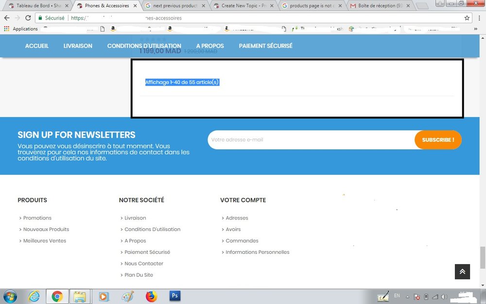Switch to the Tableau de Bord tab
This screenshot has height=304, width=486.
coord(38,5)
